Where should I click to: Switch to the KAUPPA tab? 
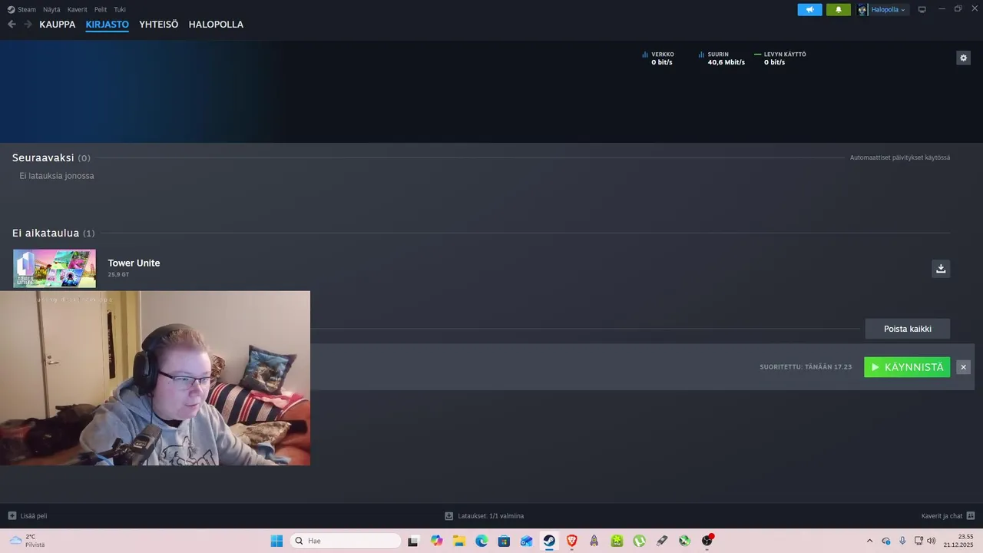58,25
